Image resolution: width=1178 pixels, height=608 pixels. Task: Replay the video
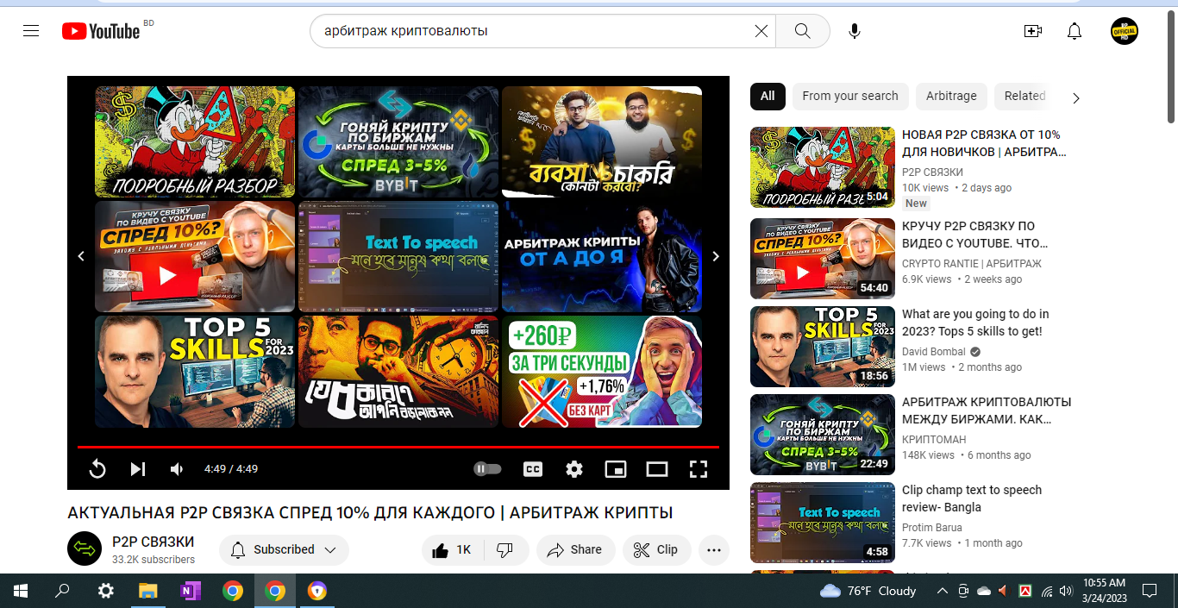97,469
